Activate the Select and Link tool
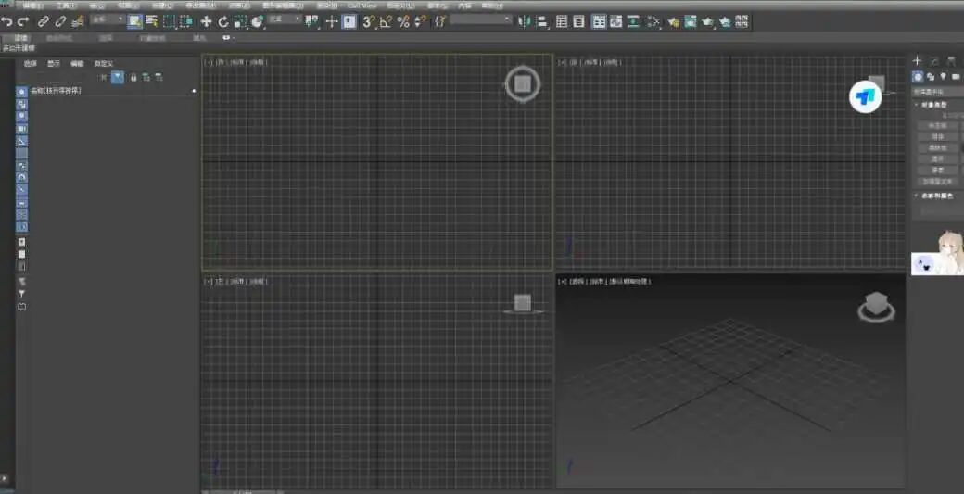The height and width of the screenshot is (494, 964). click(x=43, y=22)
